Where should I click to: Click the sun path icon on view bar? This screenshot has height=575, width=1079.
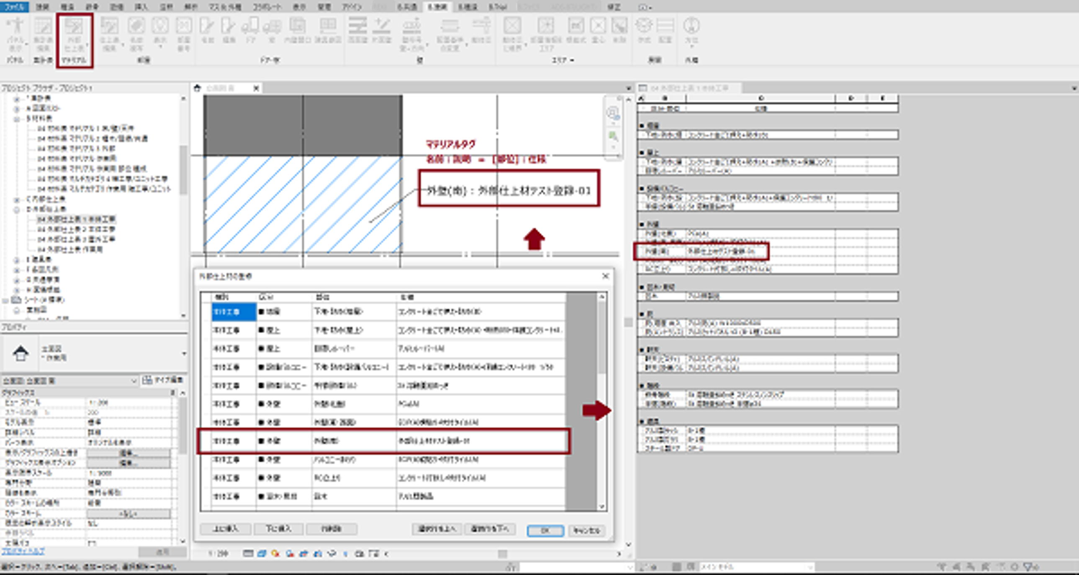tap(275, 554)
